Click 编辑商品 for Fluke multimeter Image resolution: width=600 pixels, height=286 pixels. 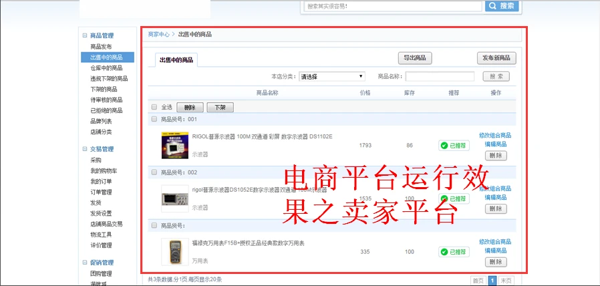click(496, 251)
